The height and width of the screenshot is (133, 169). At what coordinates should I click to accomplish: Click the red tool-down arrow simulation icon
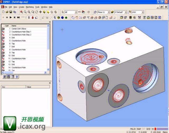(33, 18)
